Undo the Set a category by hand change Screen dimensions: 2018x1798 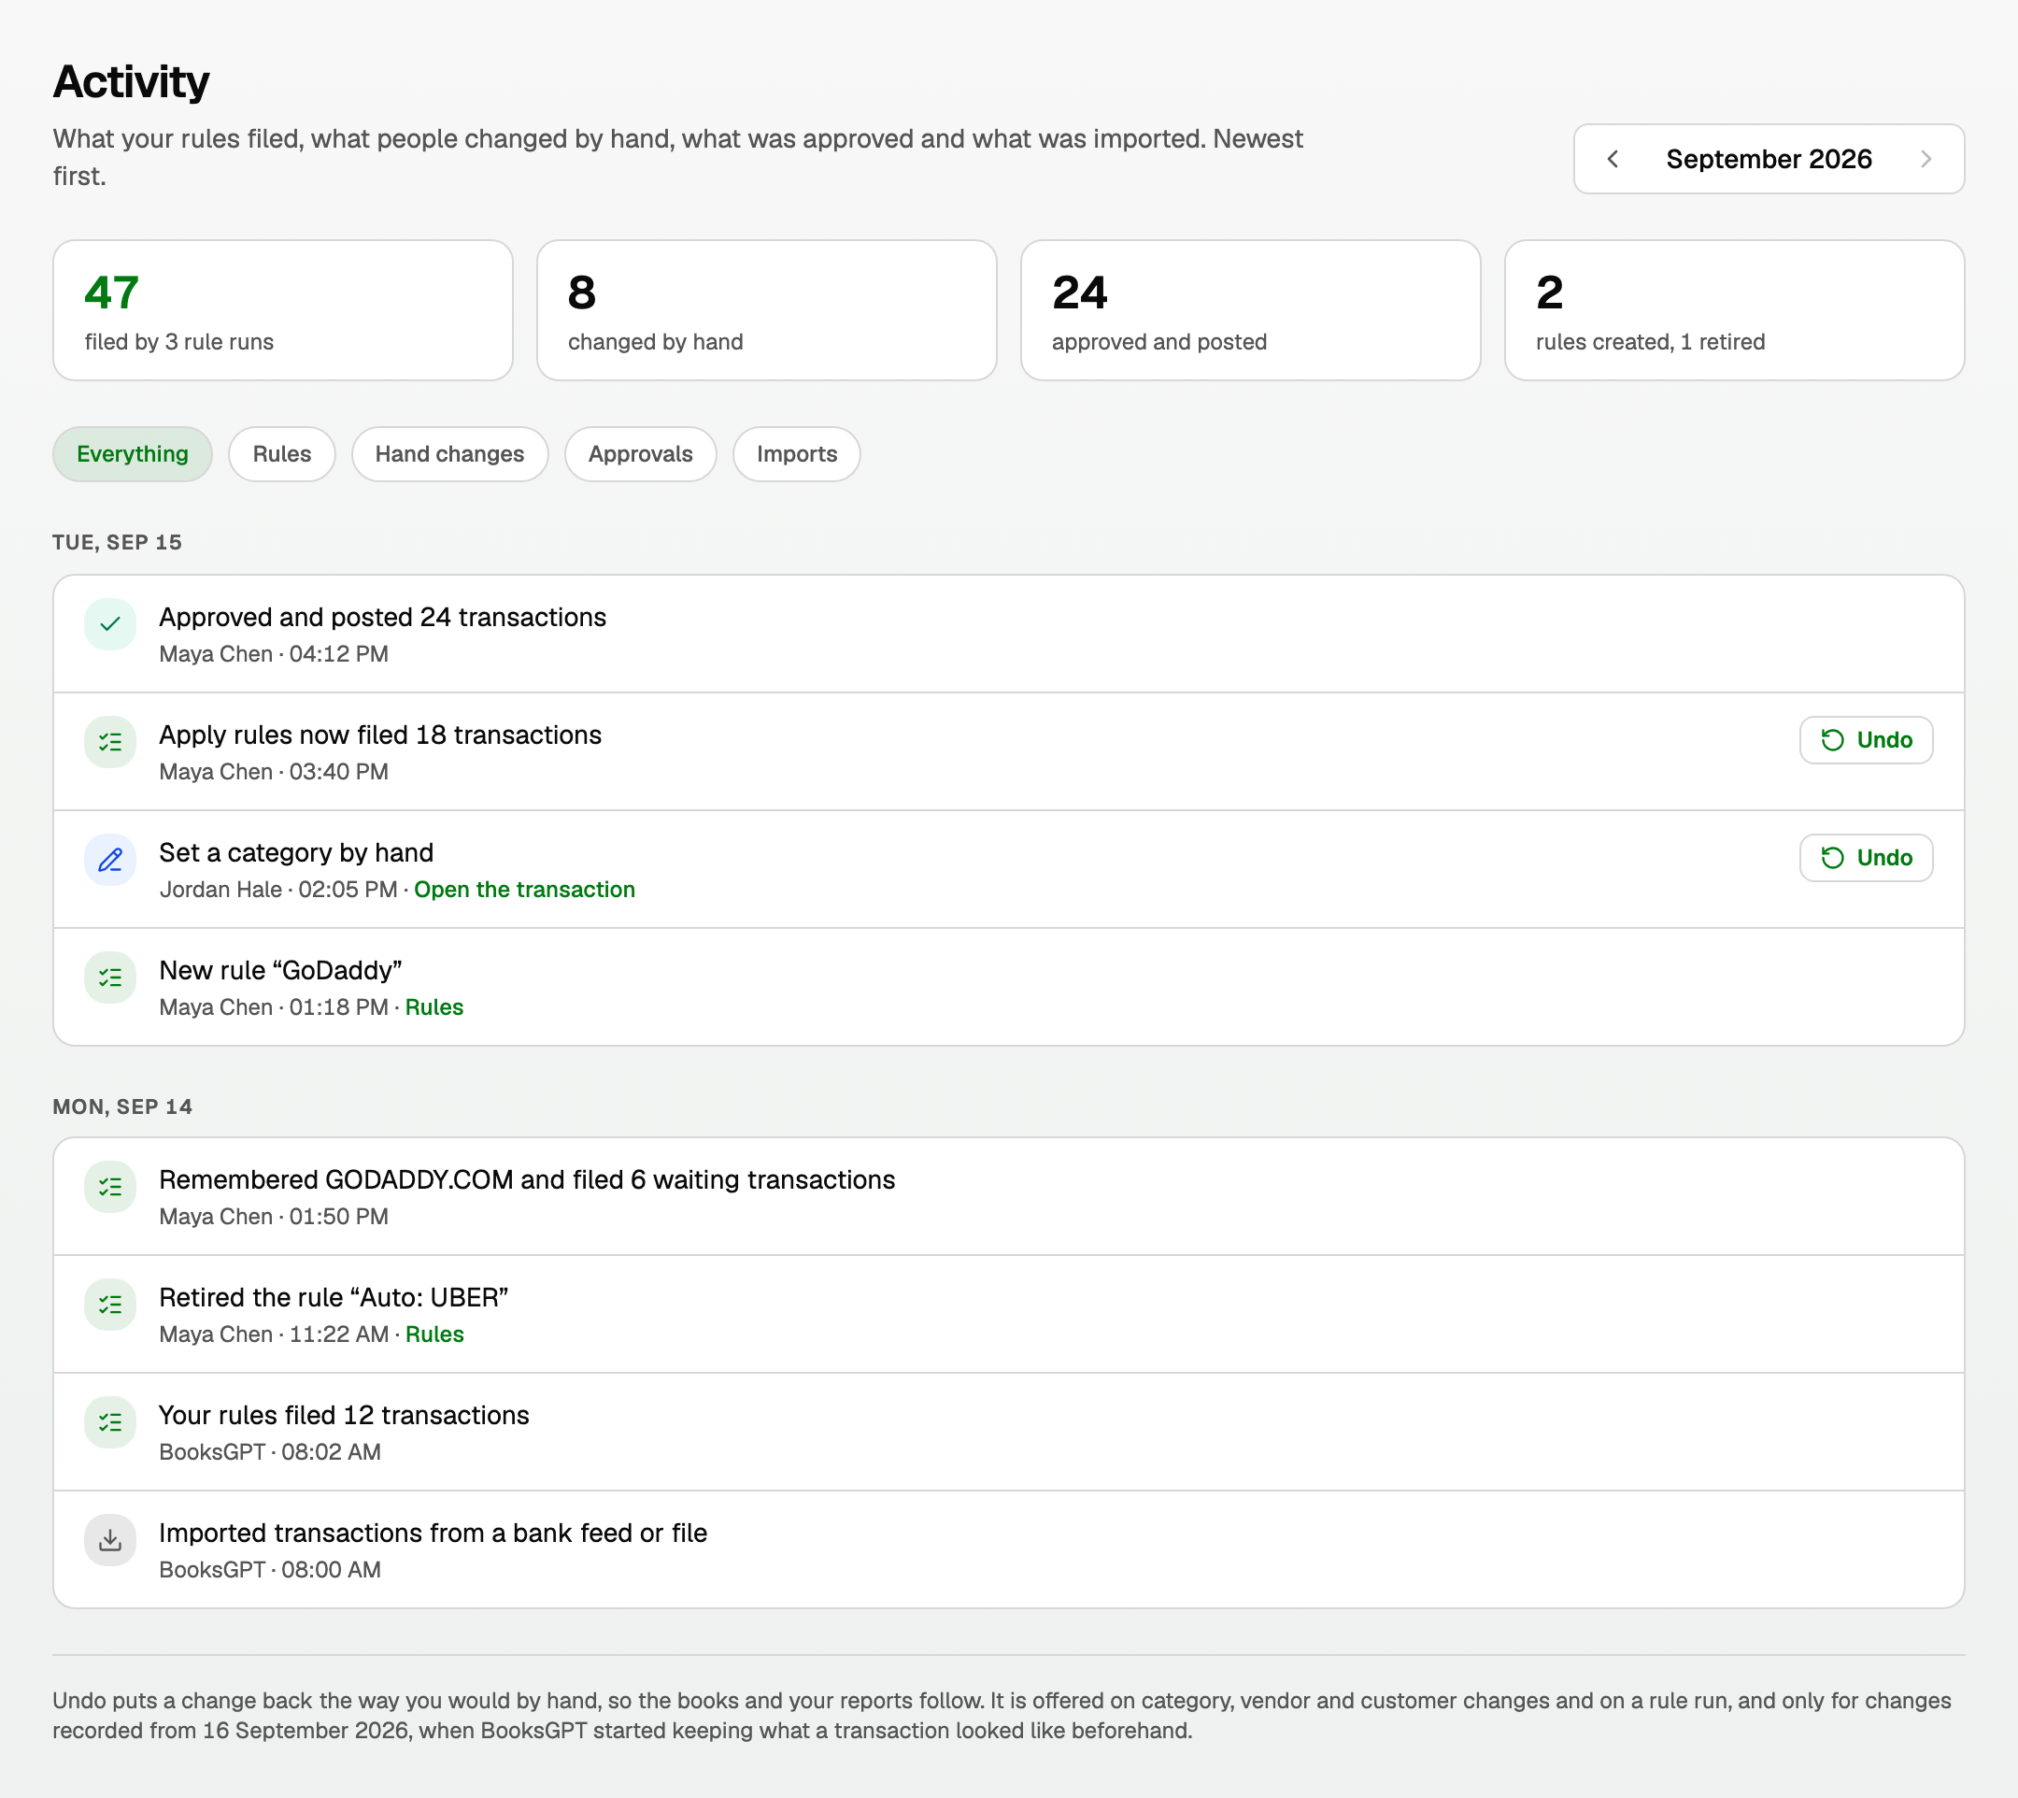point(1866,858)
